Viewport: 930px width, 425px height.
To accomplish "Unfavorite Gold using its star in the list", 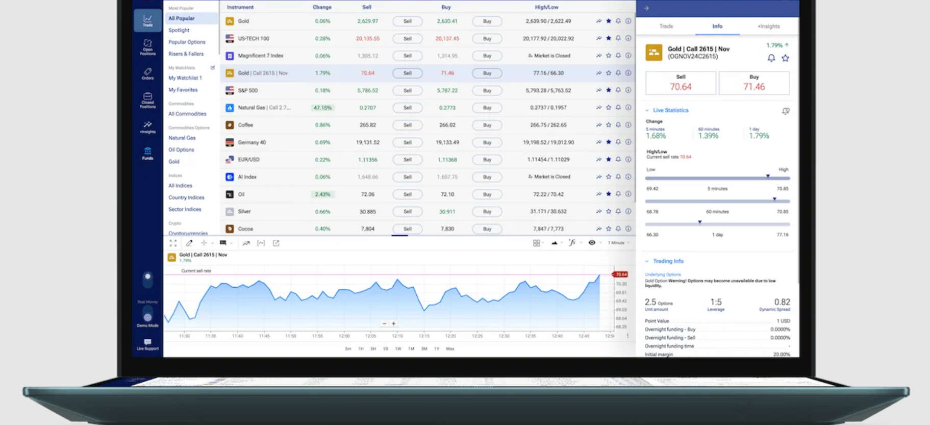I will (608, 21).
